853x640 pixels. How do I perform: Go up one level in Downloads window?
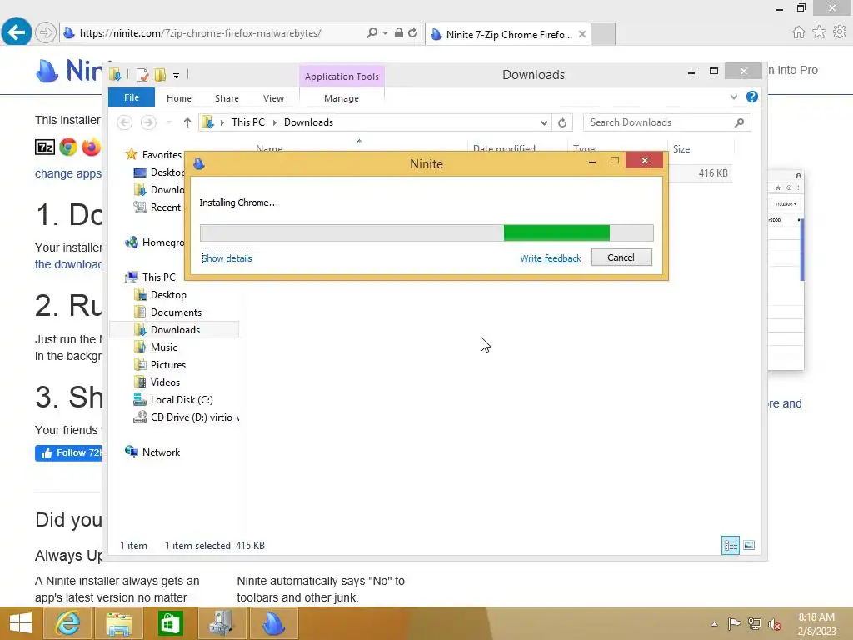point(187,122)
